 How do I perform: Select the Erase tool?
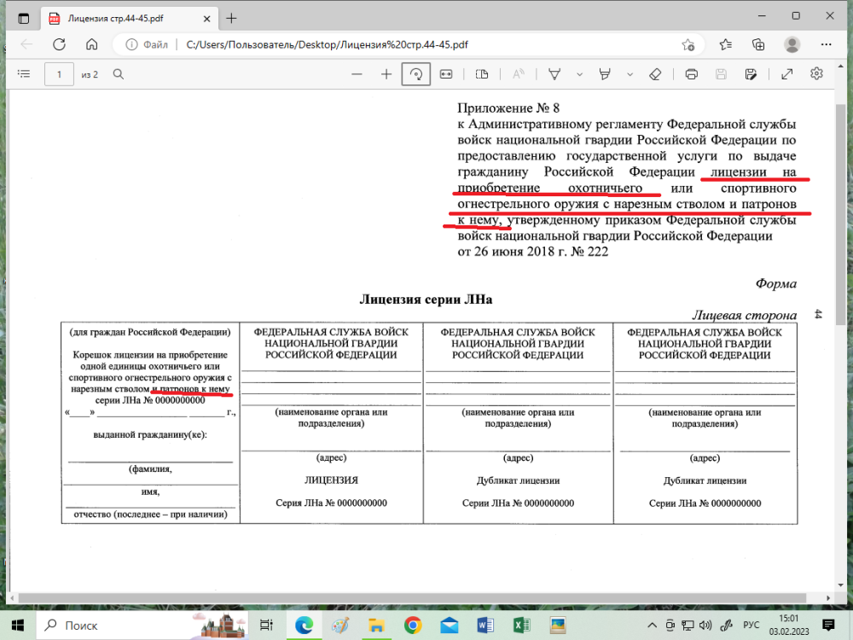[x=655, y=74]
